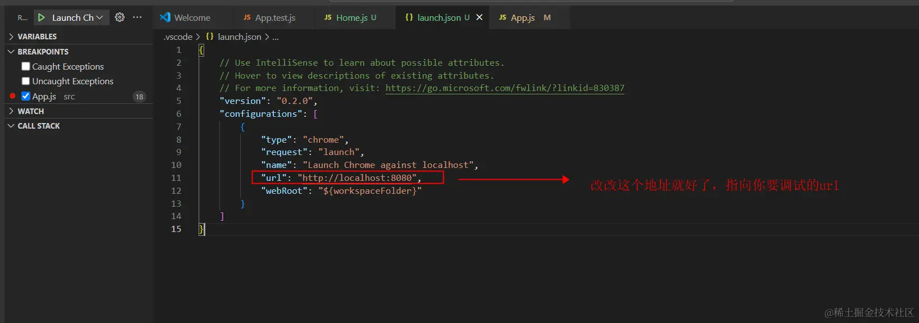
Task: Open launch.json via gear icon
Action: tap(120, 17)
